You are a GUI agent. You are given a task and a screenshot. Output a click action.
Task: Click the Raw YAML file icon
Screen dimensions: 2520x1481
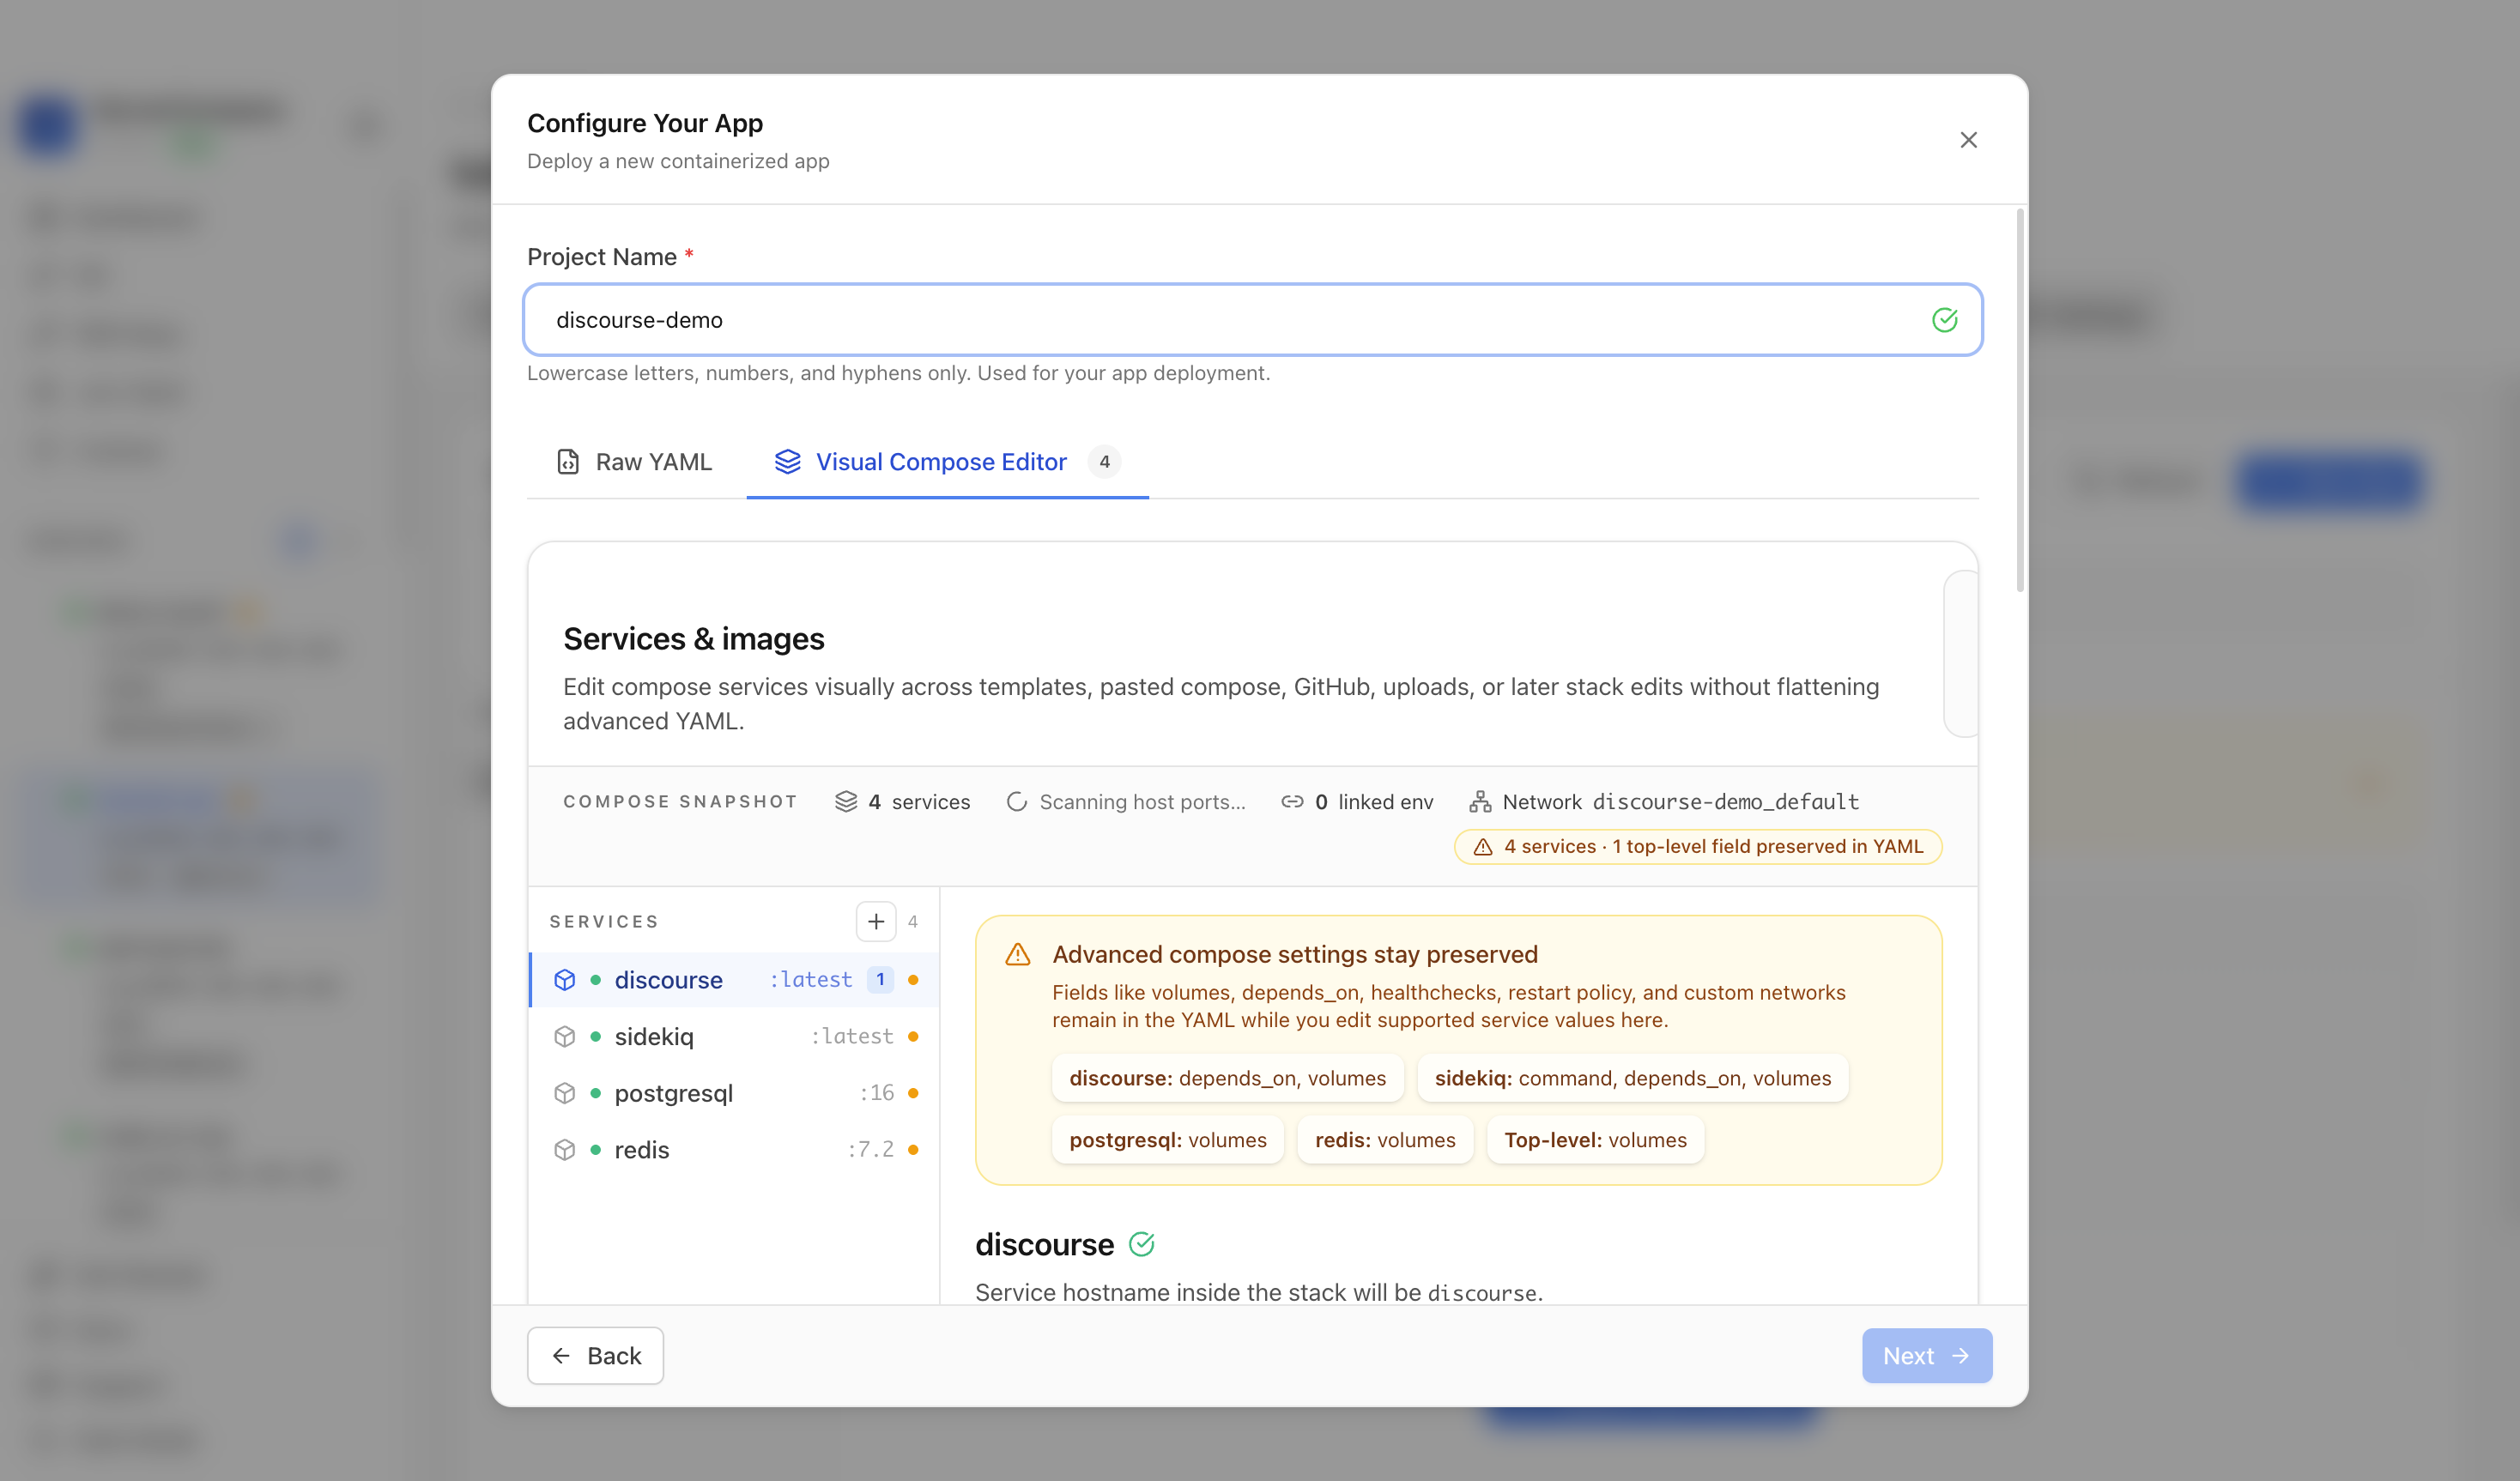point(568,462)
